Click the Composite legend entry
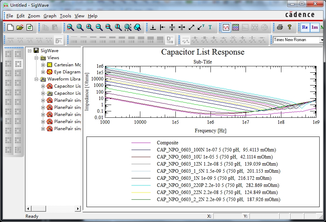326x222 pixels. pos(168,143)
